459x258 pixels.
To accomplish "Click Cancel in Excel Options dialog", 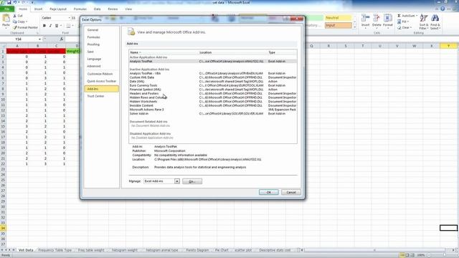I will pyautogui.click(x=291, y=192).
